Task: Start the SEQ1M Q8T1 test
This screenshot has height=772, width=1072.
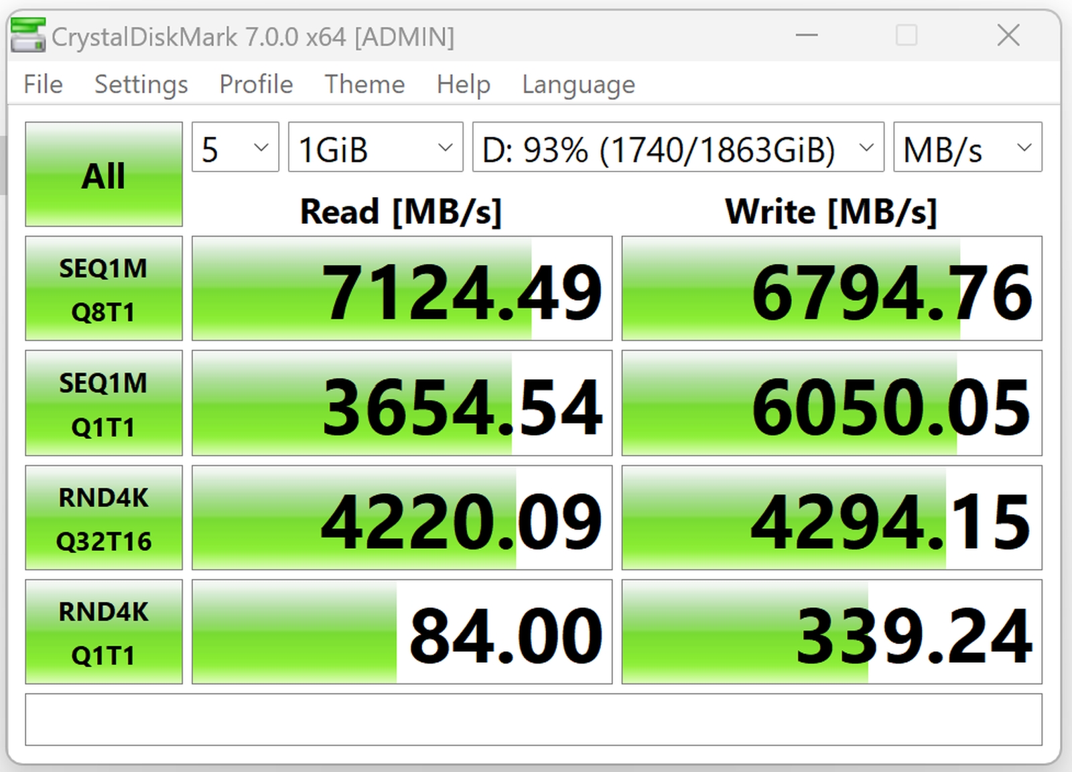Action: tap(104, 288)
